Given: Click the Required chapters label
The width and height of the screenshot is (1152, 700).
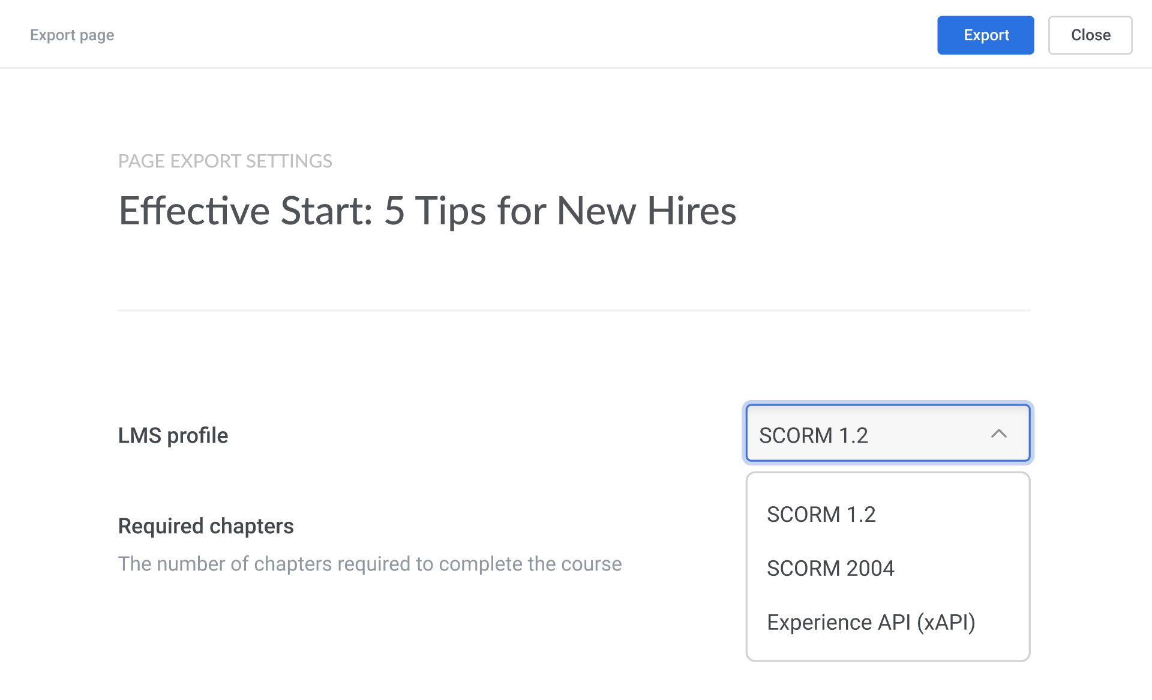Looking at the screenshot, I should (x=206, y=526).
